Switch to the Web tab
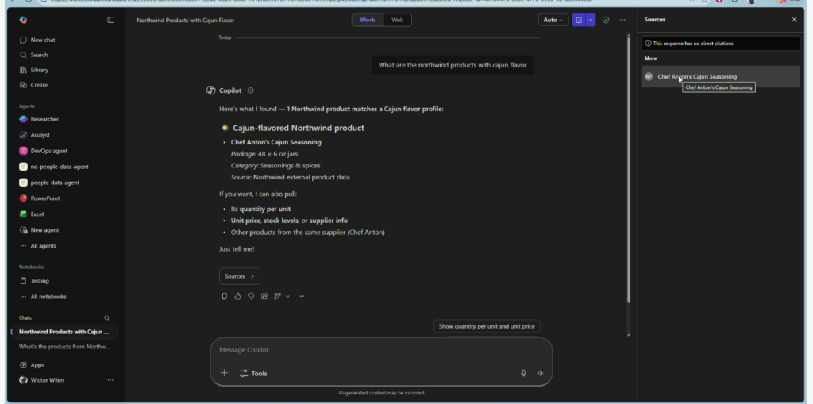813x404 pixels. (x=397, y=20)
